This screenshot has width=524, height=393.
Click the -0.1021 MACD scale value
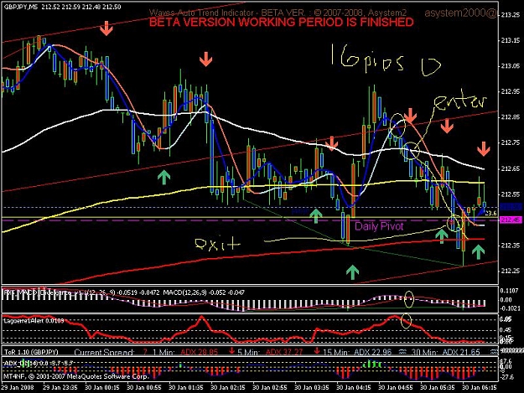click(x=511, y=308)
